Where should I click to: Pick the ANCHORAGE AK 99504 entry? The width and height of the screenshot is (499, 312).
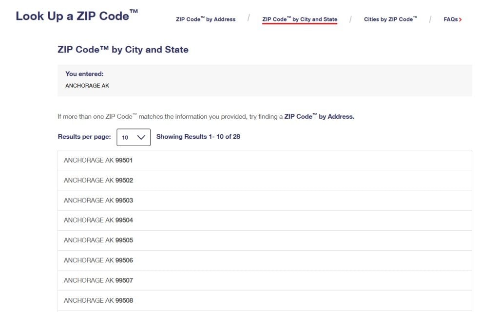264,220
